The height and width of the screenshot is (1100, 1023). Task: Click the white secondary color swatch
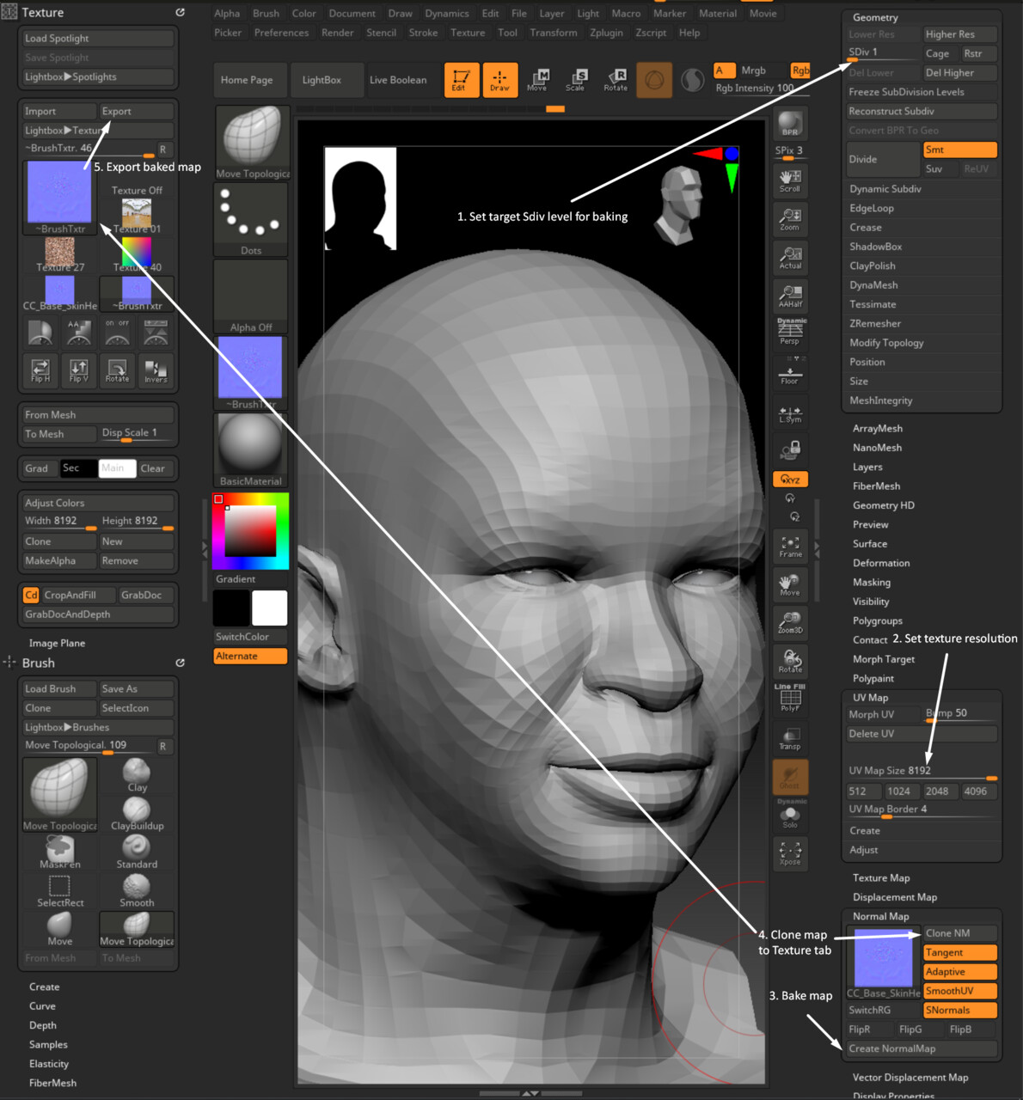click(269, 608)
